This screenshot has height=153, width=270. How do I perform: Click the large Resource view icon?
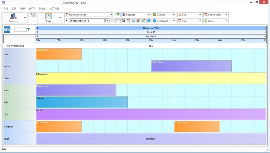coord(13,16)
